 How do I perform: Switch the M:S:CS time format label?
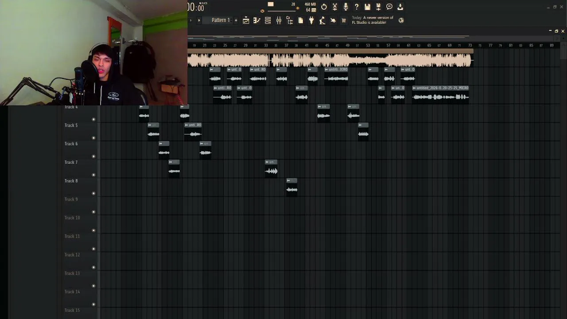click(203, 3)
